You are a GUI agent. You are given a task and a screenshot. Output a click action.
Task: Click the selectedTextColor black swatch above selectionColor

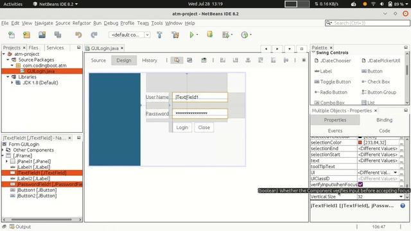[360, 137]
